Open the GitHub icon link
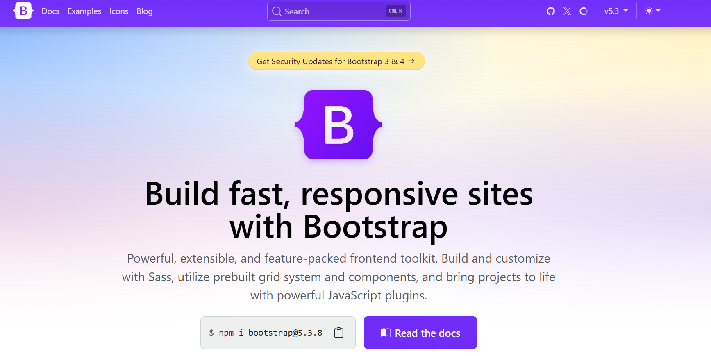 click(551, 11)
